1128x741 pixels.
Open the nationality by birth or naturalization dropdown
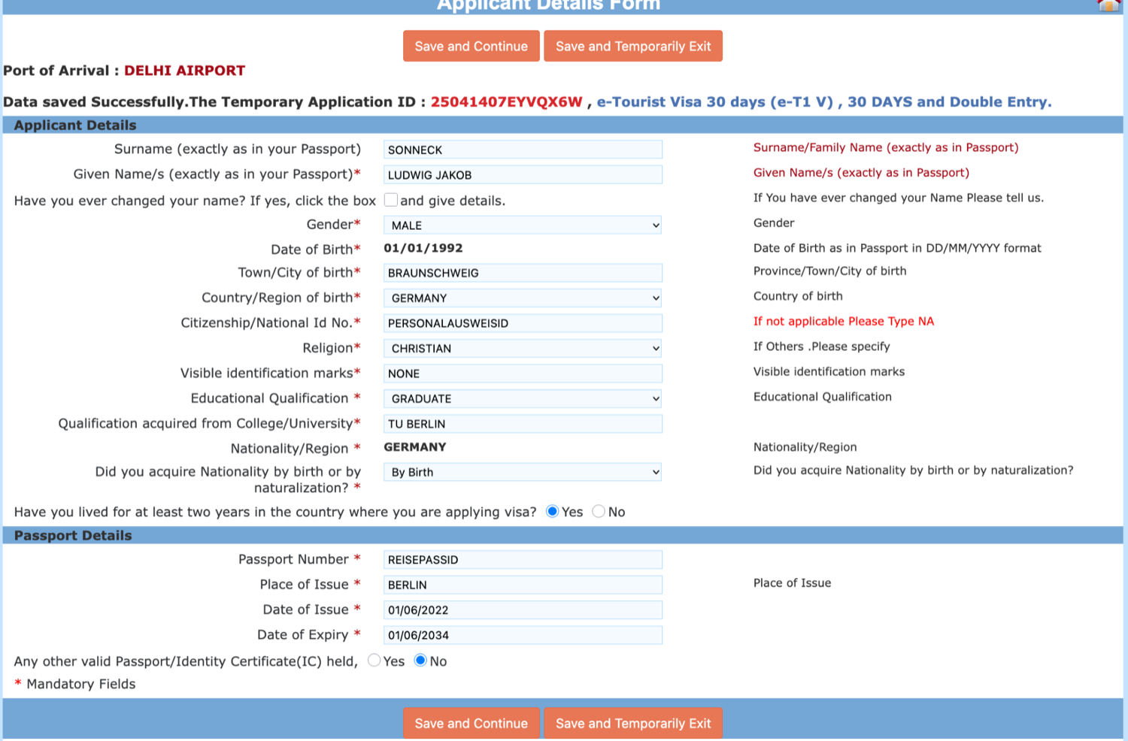point(523,472)
